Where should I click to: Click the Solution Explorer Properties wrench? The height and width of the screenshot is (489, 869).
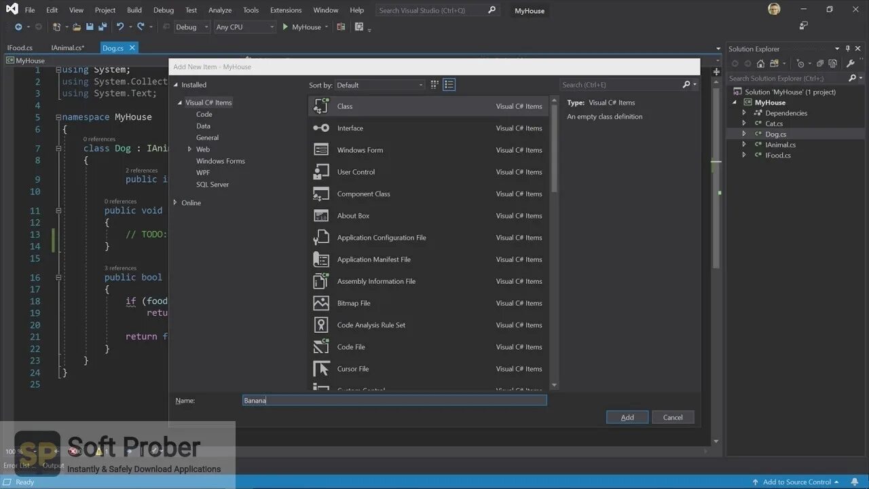tap(851, 64)
